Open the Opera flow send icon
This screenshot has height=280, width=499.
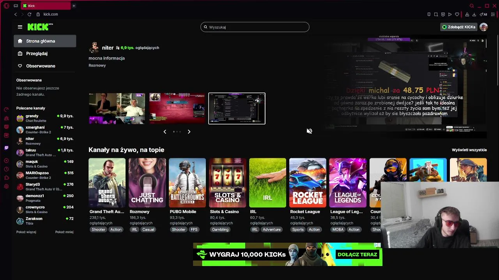click(450, 14)
